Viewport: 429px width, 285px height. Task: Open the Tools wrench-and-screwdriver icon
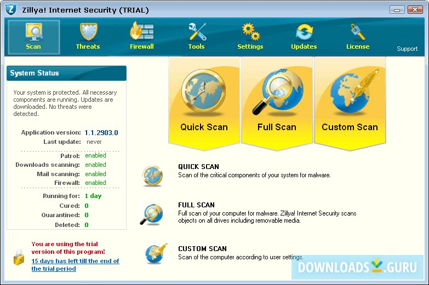tap(197, 32)
